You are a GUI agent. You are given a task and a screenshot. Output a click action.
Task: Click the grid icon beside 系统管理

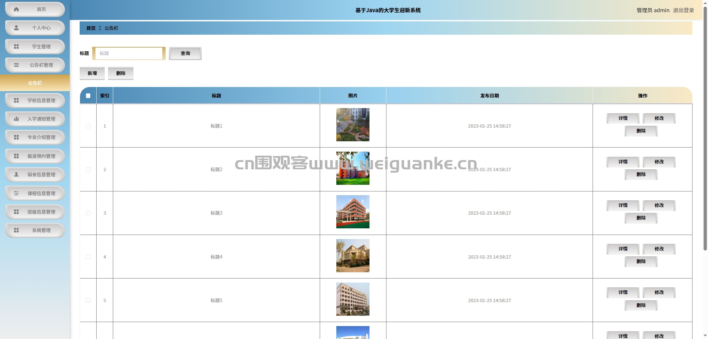click(x=16, y=230)
